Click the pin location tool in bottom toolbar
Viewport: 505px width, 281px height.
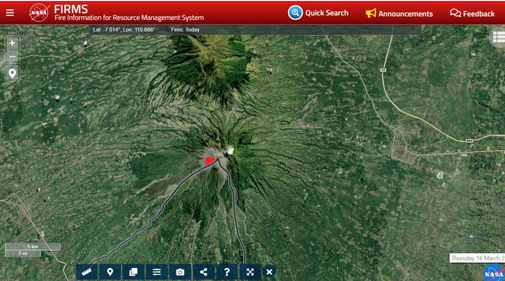point(110,272)
